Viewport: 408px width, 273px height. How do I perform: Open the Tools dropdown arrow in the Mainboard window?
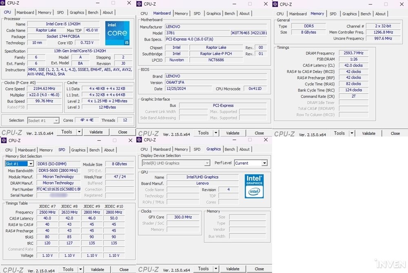point(216,133)
